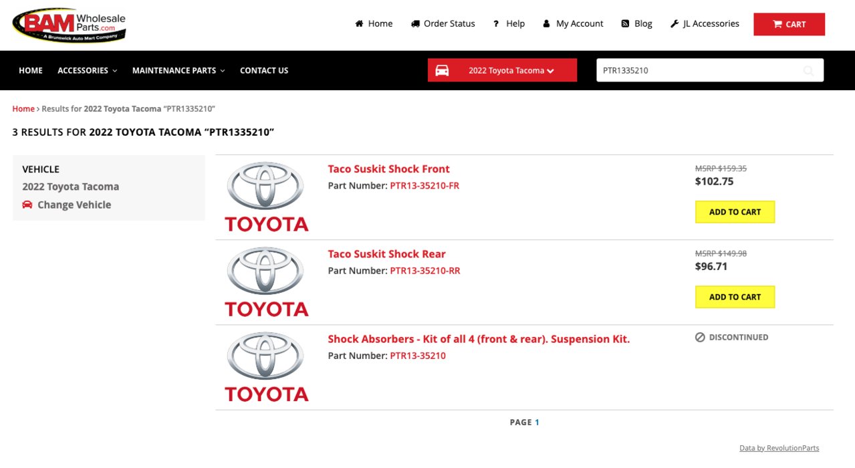Click the Home house icon in top bar
This screenshot has height=468, width=855.
pos(359,23)
